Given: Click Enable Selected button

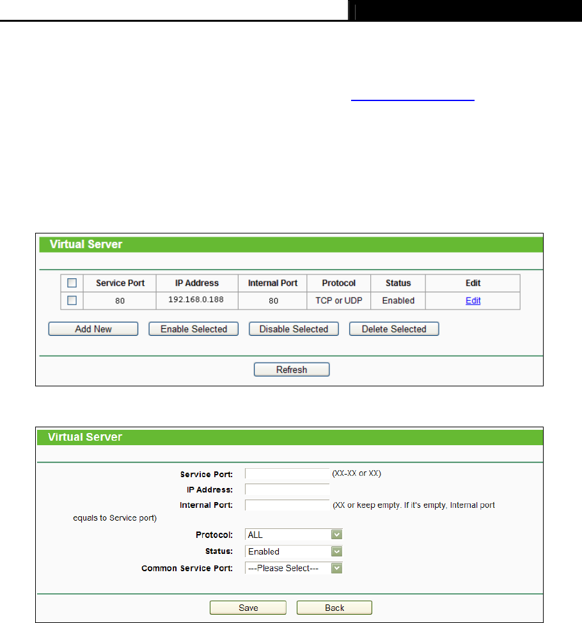Looking at the screenshot, I should pyautogui.click(x=194, y=329).
